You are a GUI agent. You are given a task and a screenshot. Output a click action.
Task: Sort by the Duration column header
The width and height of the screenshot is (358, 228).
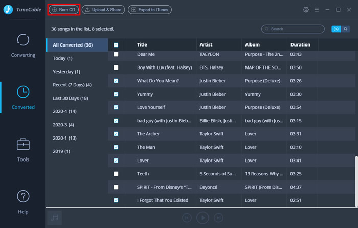300,45
